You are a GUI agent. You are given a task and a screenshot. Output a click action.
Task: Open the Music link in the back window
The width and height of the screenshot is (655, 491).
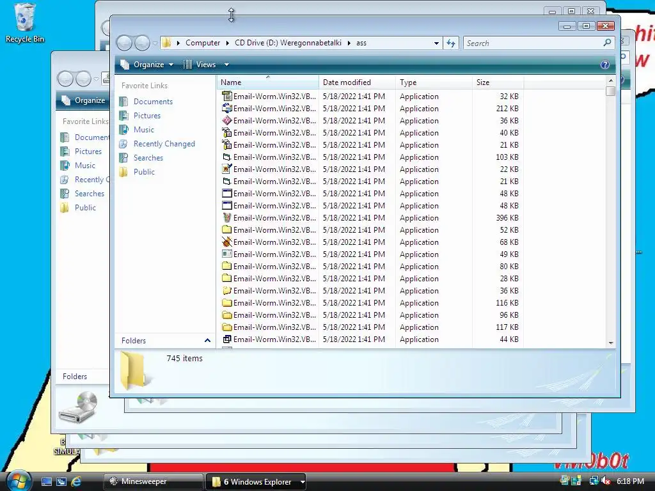(x=85, y=166)
